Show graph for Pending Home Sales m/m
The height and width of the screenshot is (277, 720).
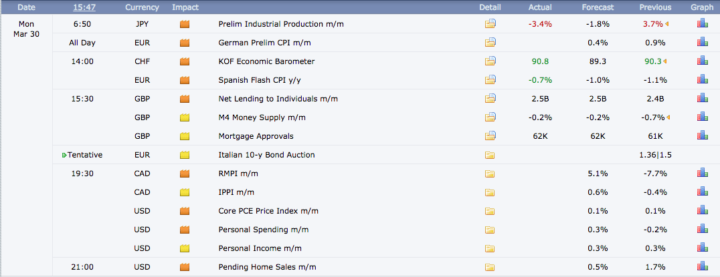[x=702, y=267]
